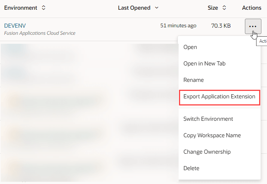This screenshot has width=267, height=184.
Task: Click the '51 minutes ago' cell
Action: [x=178, y=26]
